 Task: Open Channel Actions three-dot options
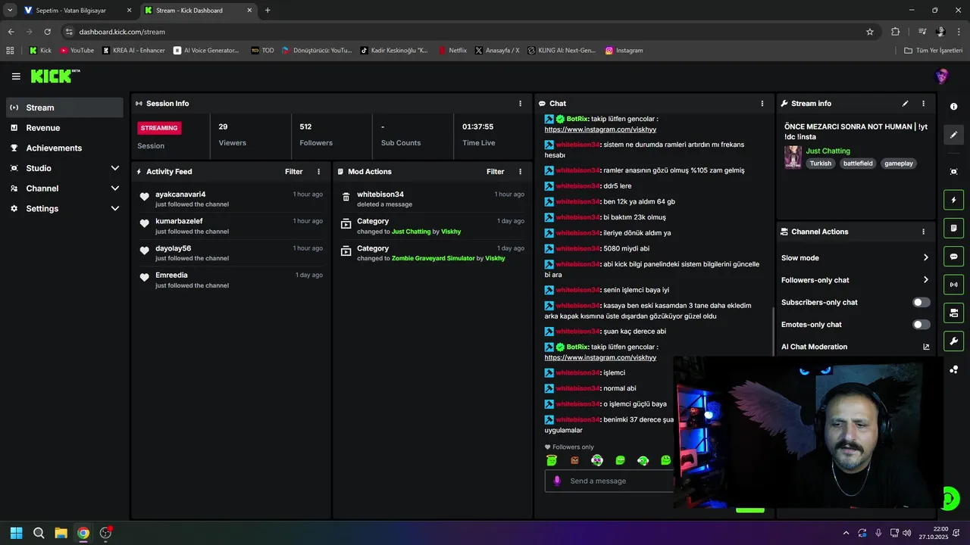(923, 232)
